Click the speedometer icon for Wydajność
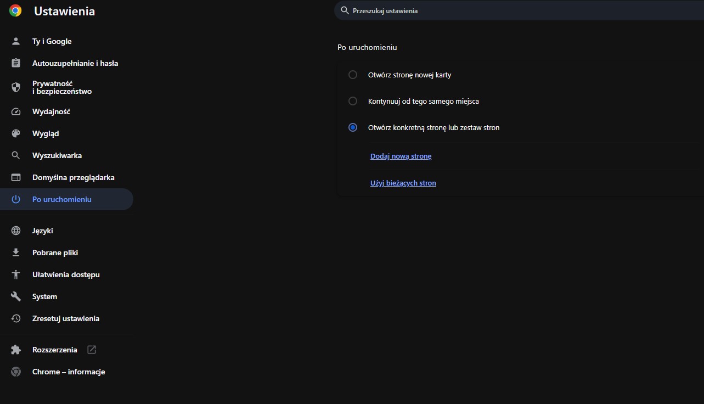Viewport: 704px width, 404px height. [x=16, y=111]
